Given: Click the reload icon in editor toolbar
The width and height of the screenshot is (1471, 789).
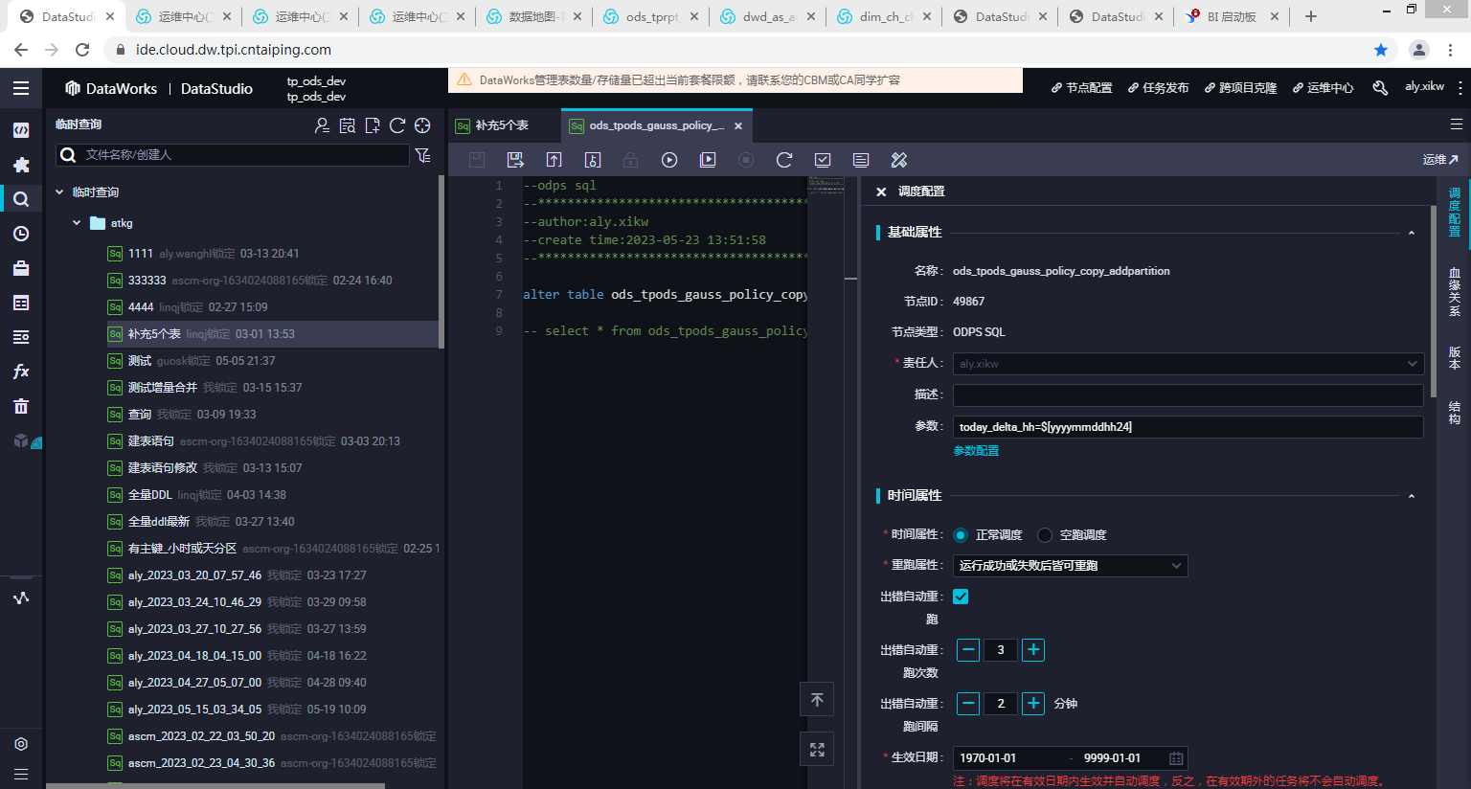Looking at the screenshot, I should click(784, 160).
